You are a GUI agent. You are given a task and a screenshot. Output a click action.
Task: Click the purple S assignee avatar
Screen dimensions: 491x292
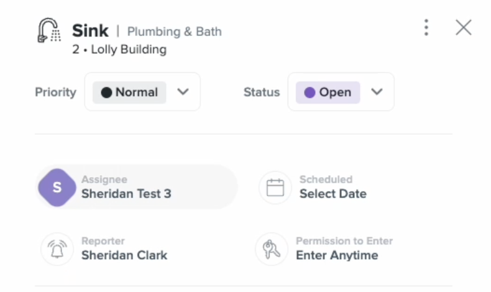pos(57,188)
